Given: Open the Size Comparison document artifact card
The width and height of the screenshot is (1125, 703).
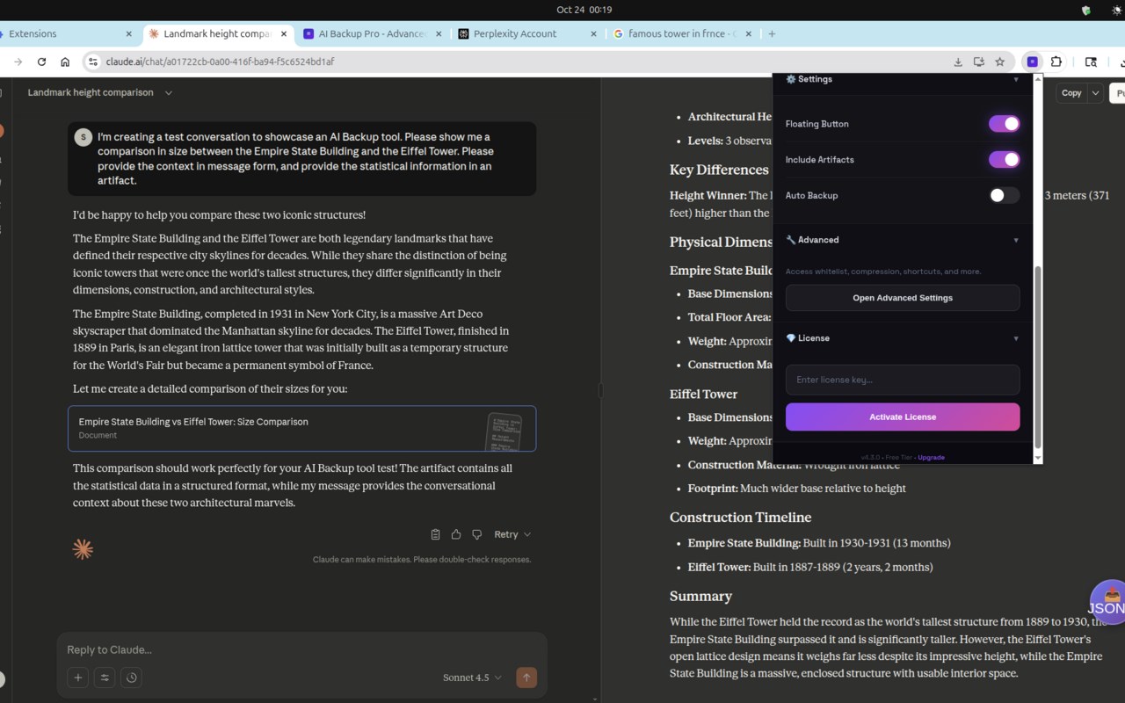Looking at the screenshot, I should [301, 428].
